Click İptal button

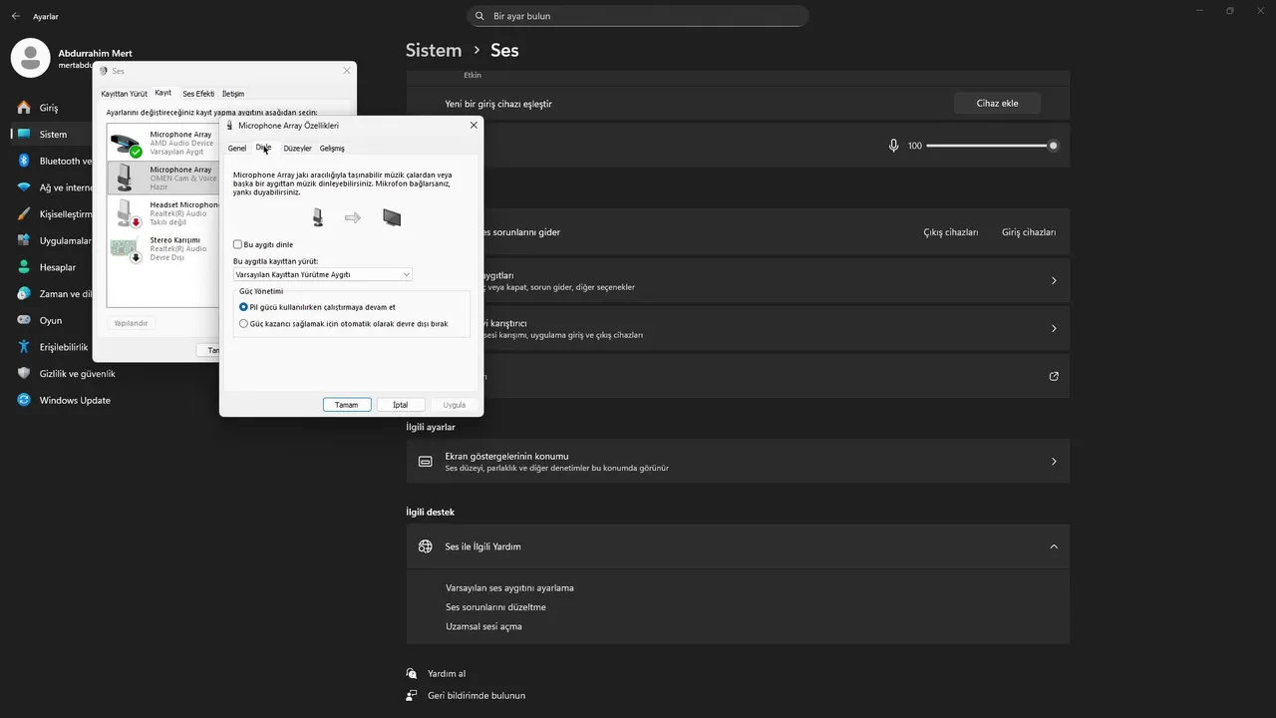click(x=400, y=405)
